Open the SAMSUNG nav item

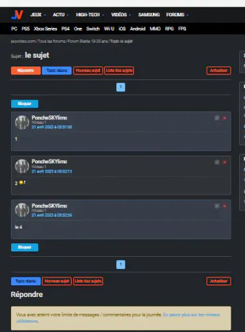point(149,15)
